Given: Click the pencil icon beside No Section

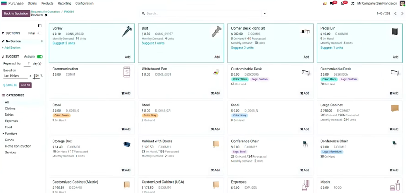Looking at the screenshot, I should point(3,41).
